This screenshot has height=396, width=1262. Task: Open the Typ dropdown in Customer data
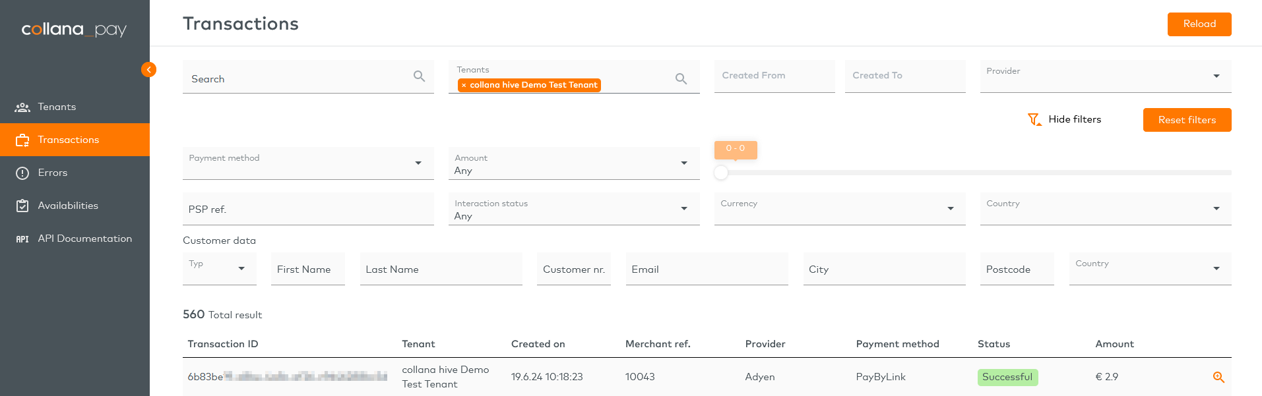(x=220, y=269)
